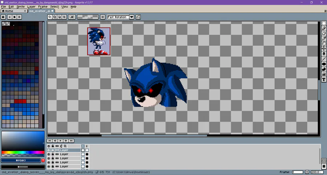Toggle lock on the selected top Layer
The width and height of the screenshot is (327, 175).
coord(53,150)
